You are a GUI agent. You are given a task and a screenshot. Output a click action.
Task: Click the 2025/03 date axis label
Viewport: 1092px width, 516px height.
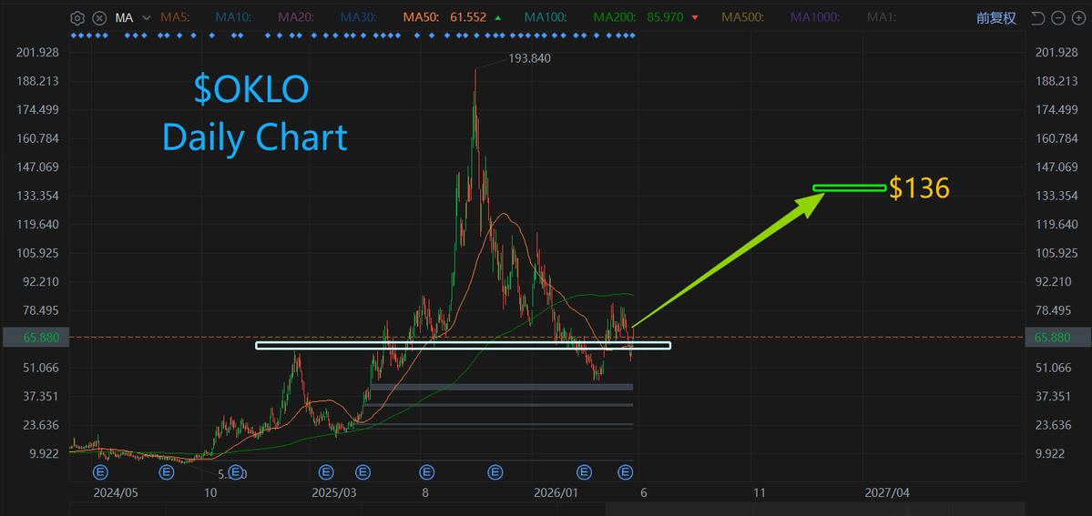click(333, 493)
